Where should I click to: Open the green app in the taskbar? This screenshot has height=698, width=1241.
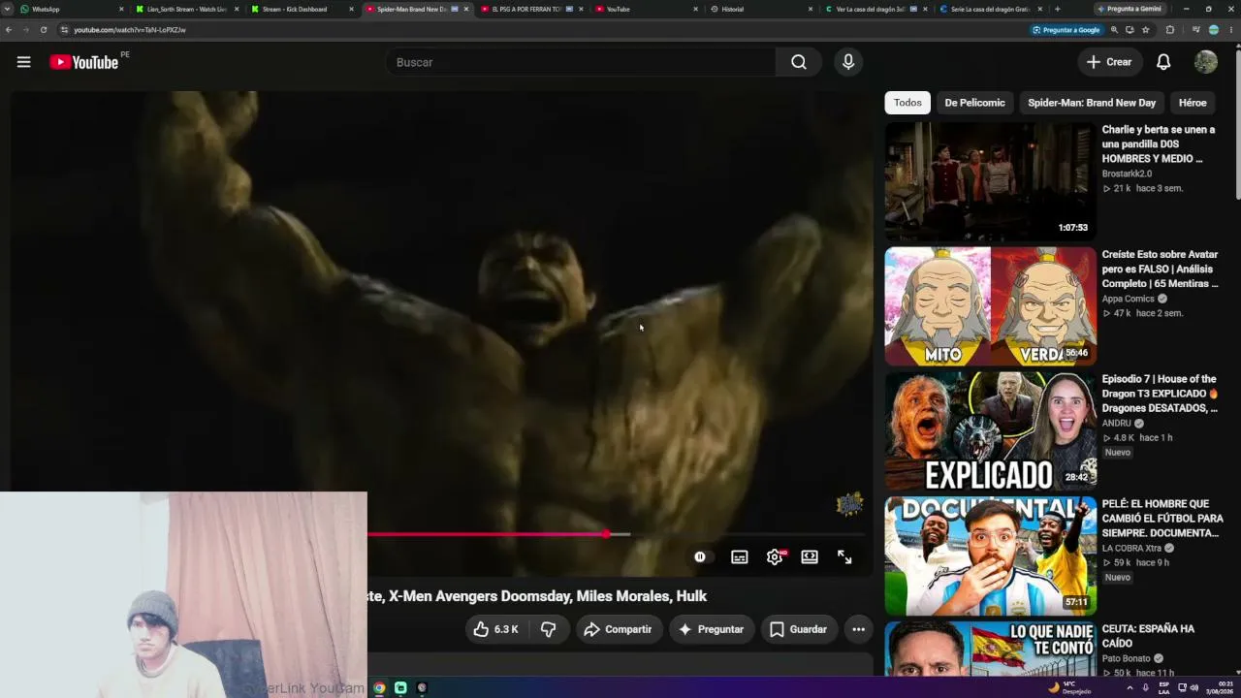(x=400, y=688)
